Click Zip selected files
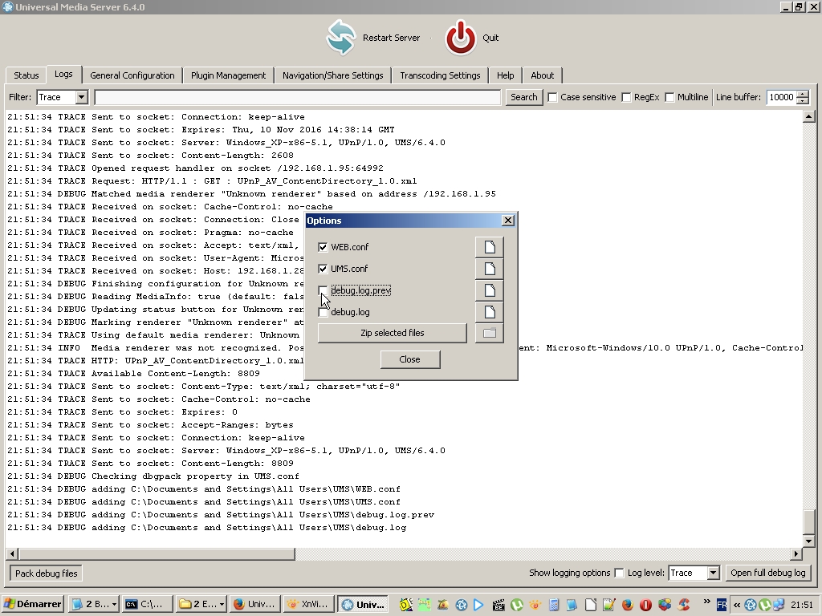The image size is (822, 616). point(392,333)
